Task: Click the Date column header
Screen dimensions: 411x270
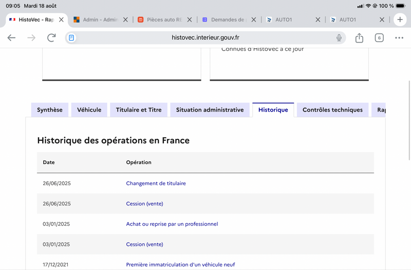Action: (49, 163)
